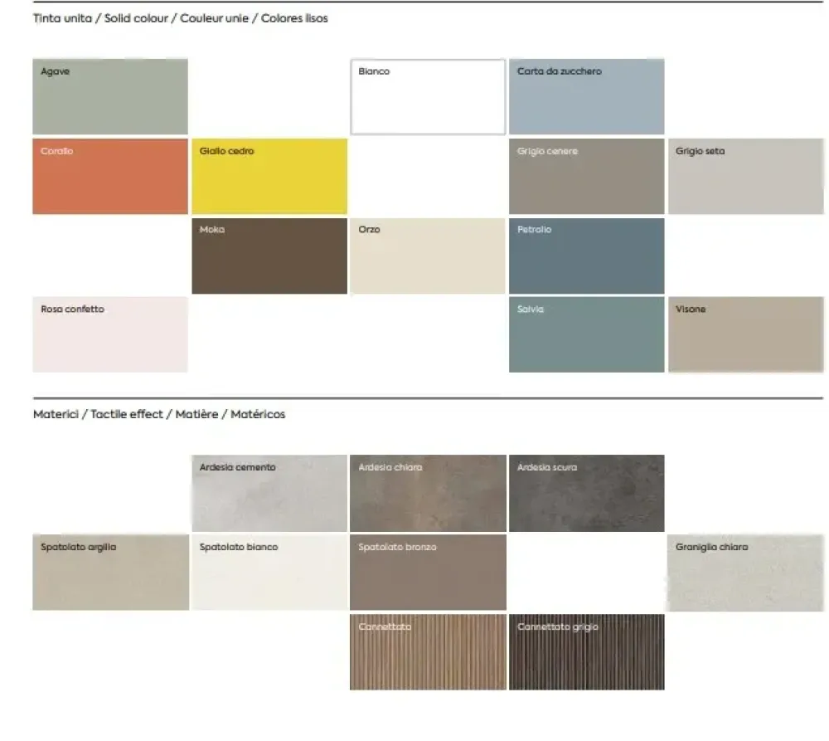Click the Corallo orange swatch

[x=110, y=176]
